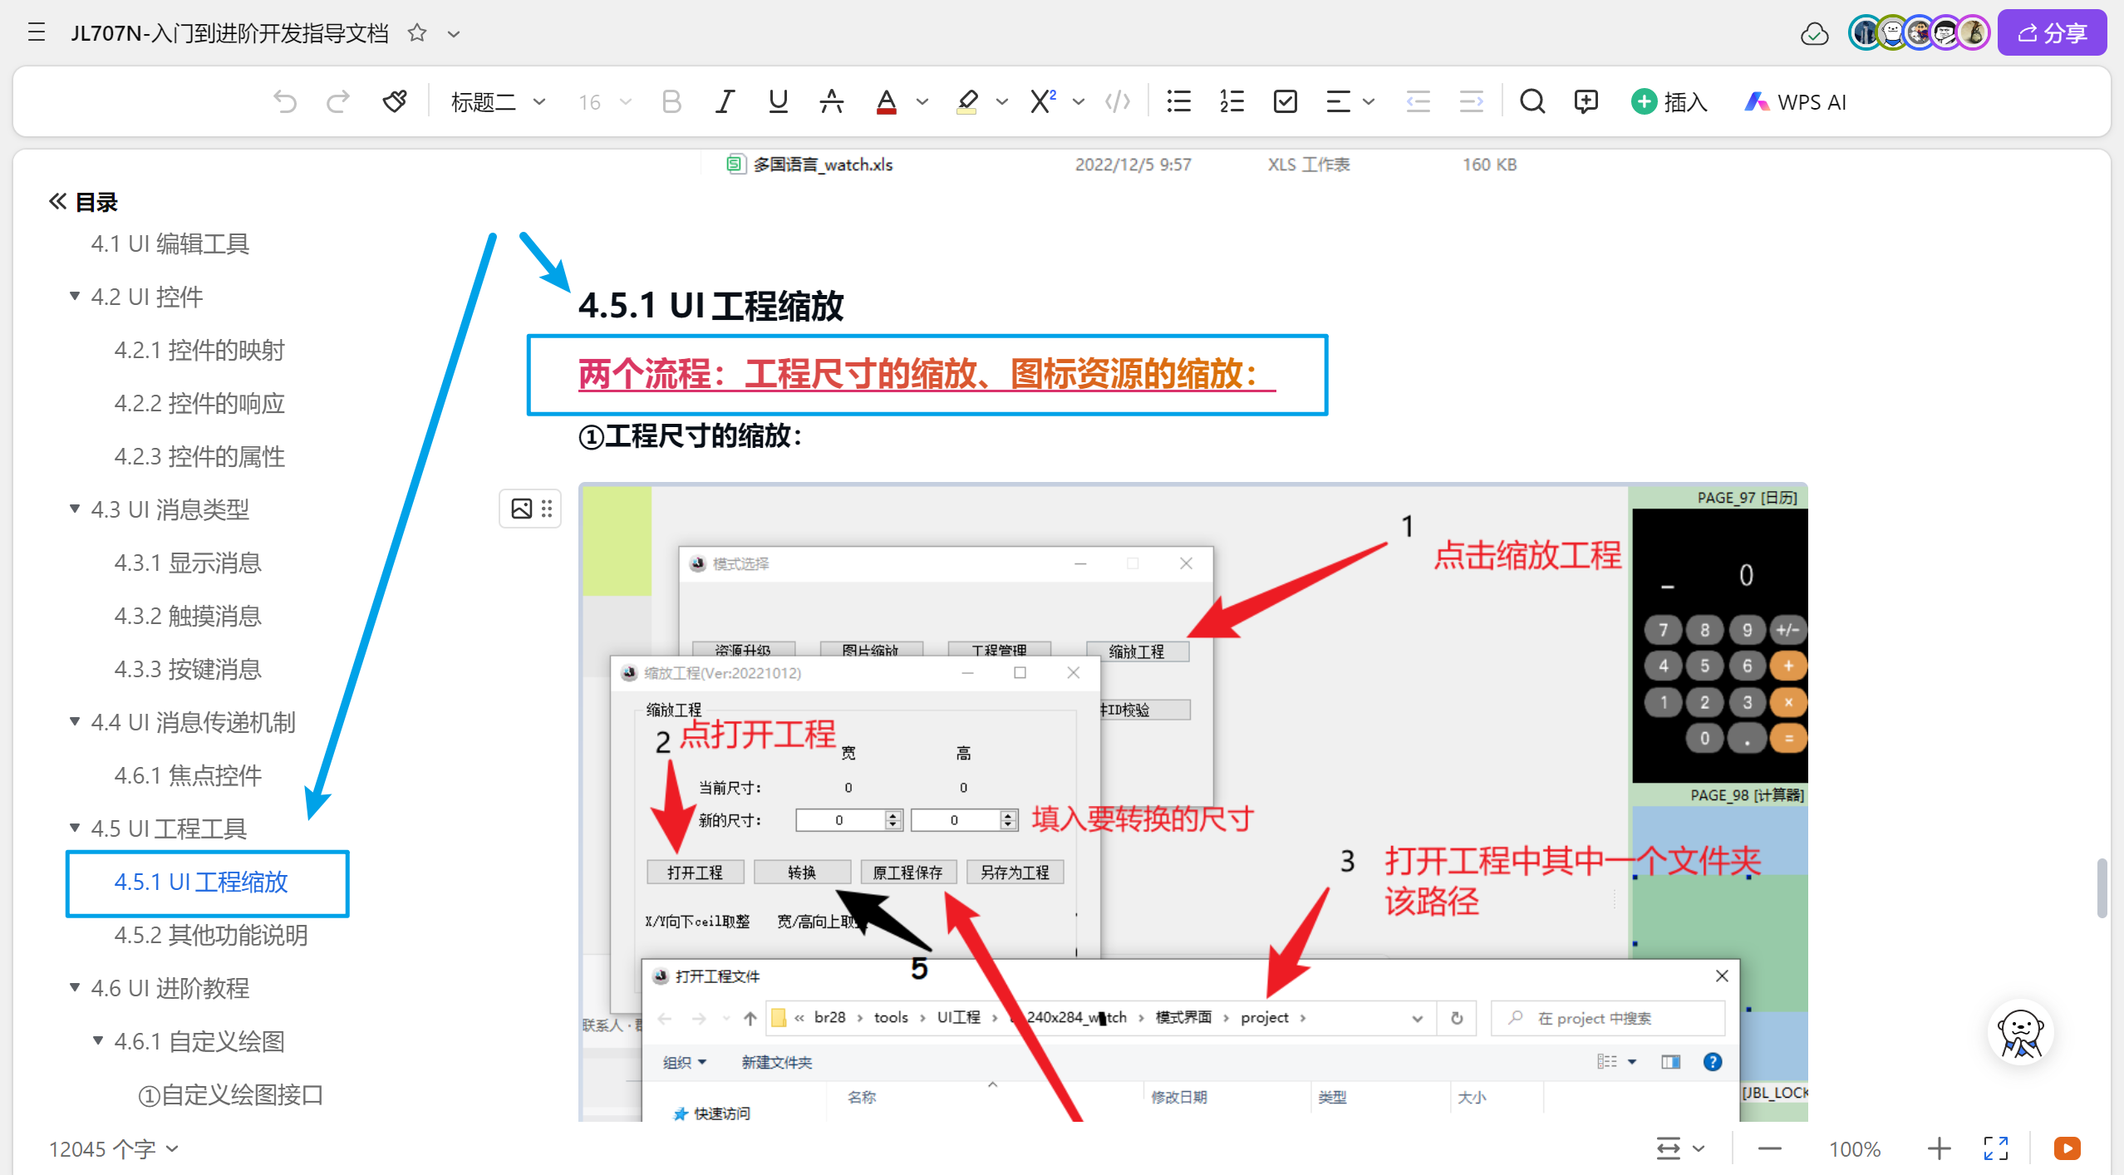Screen dimensions: 2124x1175
Task: Open WPS AI assistant
Action: tap(1795, 102)
